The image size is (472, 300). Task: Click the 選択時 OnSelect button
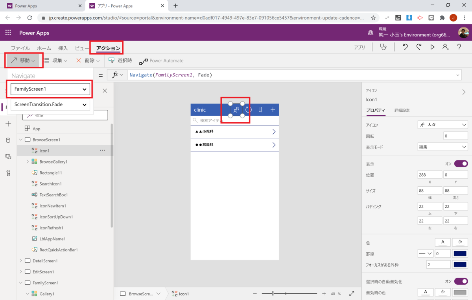tap(120, 60)
